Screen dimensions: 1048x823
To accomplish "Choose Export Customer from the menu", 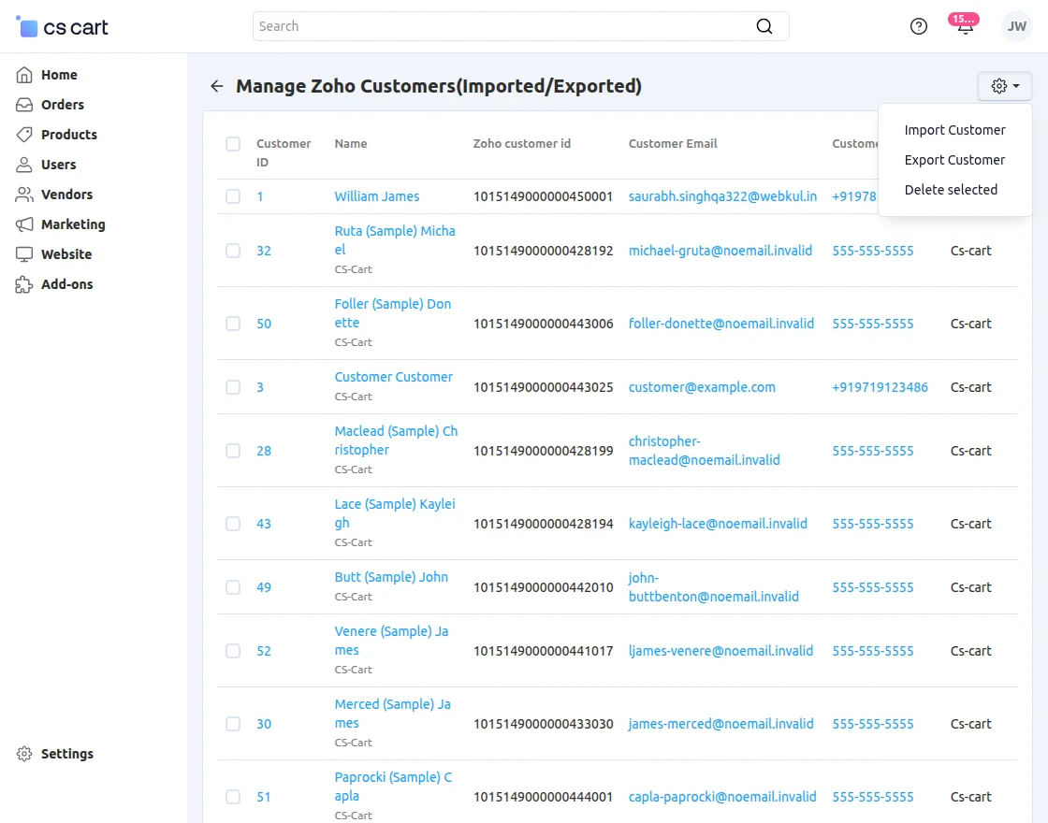I will point(954,160).
